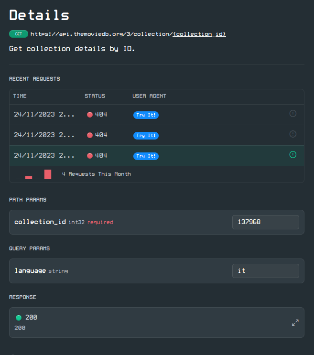Click the 404 status code in the highlighted row
The image size is (314, 355).
coord(101,156)
